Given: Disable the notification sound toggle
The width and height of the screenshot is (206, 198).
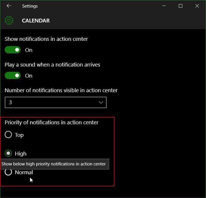Looking at the screenshot, I should (x=13, y=76).
